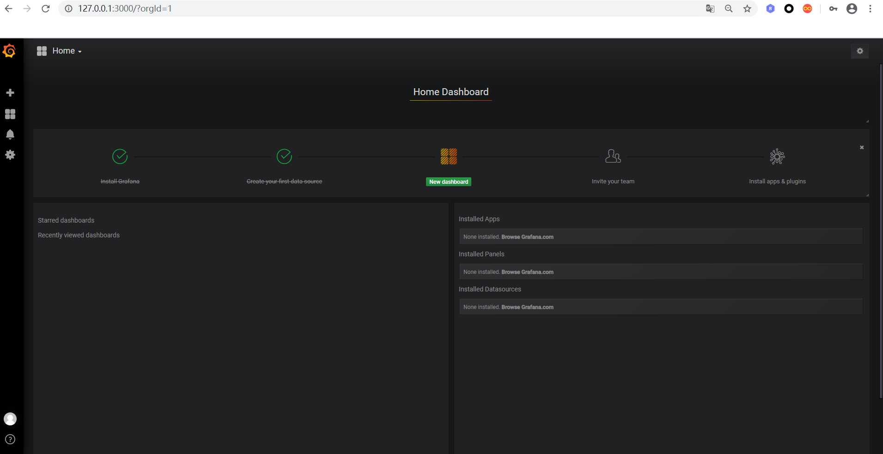Click the Grafana logo in the sidebar

point(9,51)
